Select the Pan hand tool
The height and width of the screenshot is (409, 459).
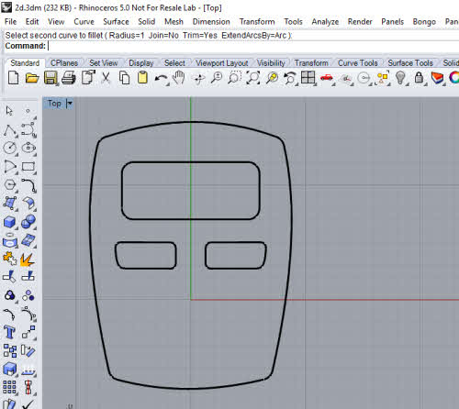pyautogui.click(x=179, y=78)
